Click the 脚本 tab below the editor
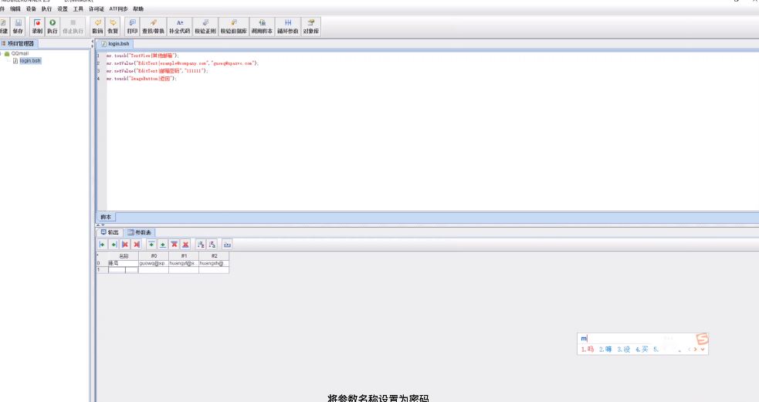The height and width of the screenshot is (402, 759). (106, 218)
